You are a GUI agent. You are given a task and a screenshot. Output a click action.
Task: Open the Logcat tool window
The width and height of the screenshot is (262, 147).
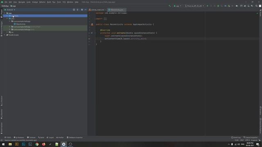(x=50, y=138)
